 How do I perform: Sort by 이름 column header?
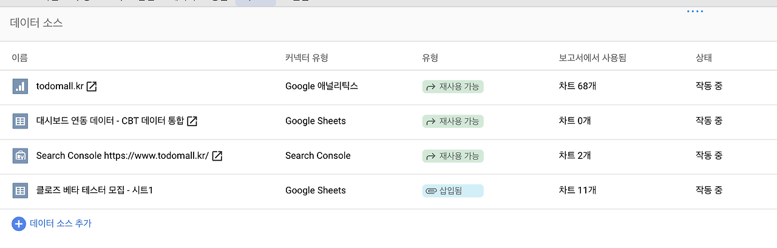[x=19, y=58]
